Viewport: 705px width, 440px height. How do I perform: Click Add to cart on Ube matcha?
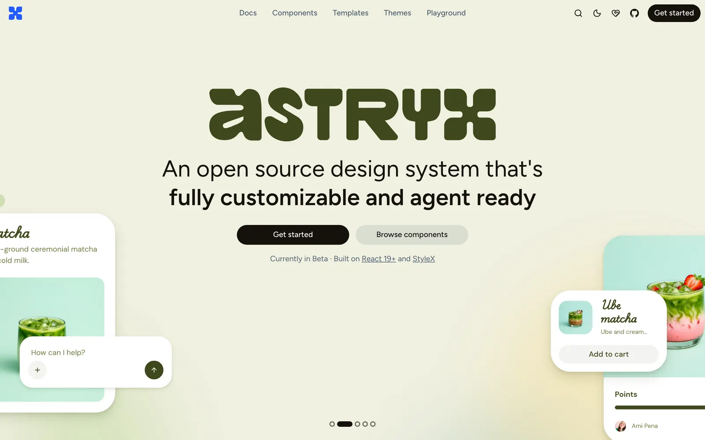(x=609, y=354)
